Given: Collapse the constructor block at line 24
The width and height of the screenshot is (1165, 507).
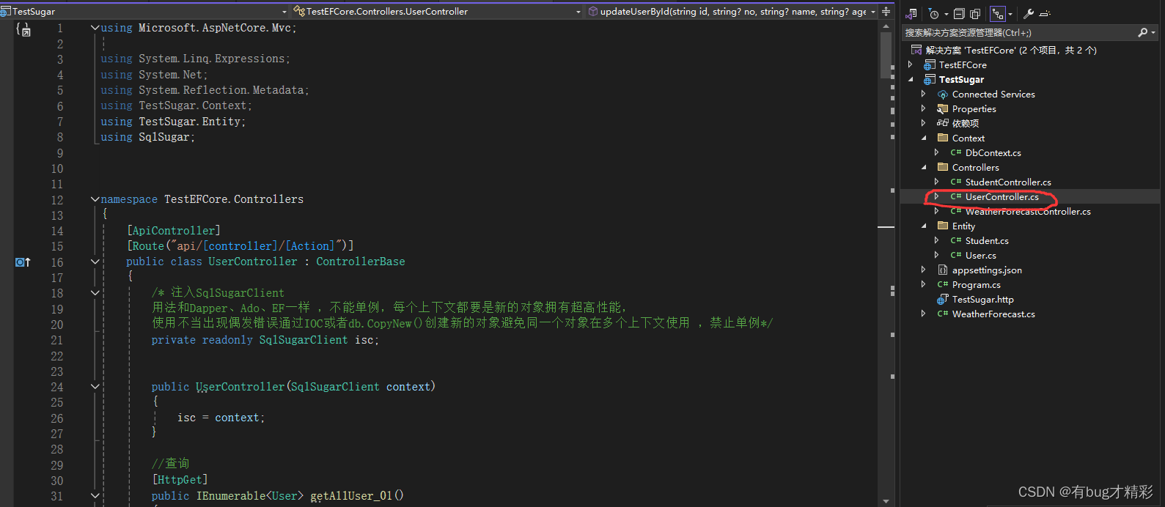Looking at the screenshot, I should (95, 387).
